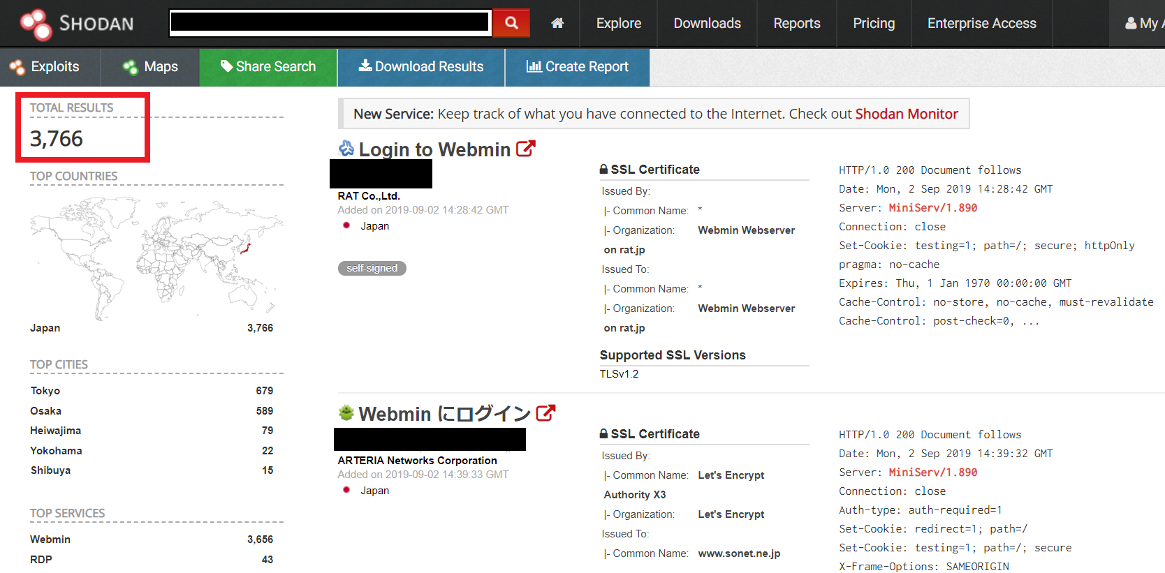Click the favicon beside Login to Webmin
The height and width of the screenshot is (573, 1165).
pos(346,148)
